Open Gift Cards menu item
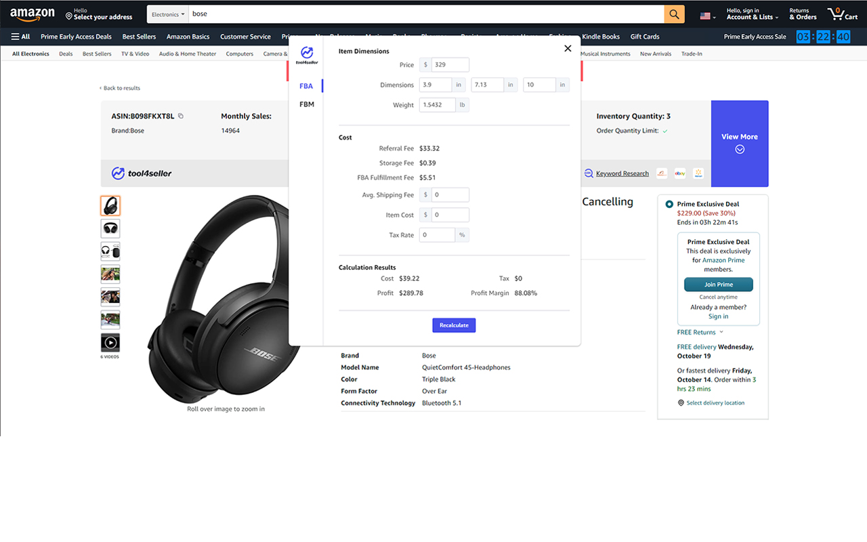This screenshot has width=867, height=542. point(645,37)
